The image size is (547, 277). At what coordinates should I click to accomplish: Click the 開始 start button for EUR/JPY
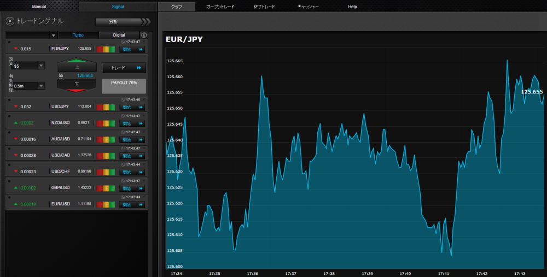tap(132, 50)
